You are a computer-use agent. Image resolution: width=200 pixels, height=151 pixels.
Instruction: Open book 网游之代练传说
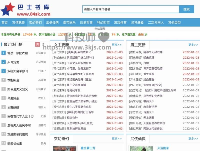[153, 129]
